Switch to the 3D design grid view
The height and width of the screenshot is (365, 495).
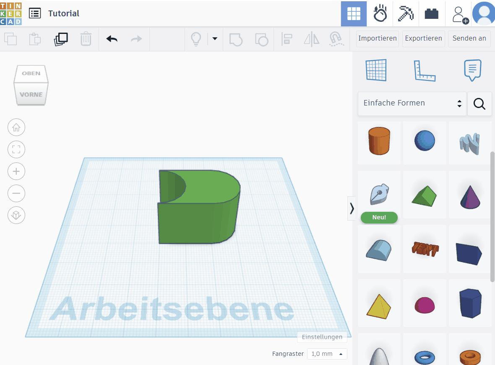(x=354, y=13)
